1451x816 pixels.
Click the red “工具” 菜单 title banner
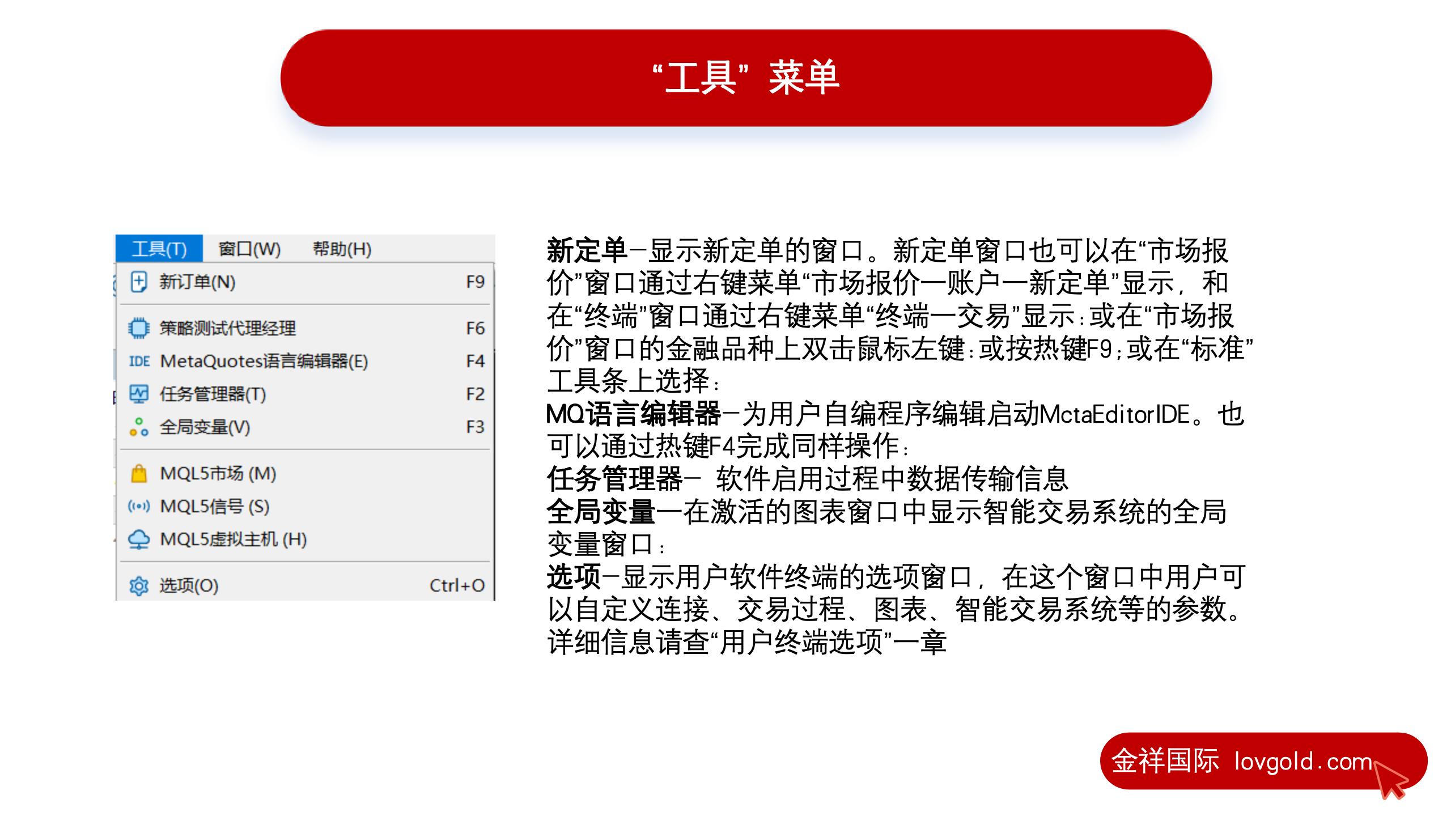pos(746,78)
